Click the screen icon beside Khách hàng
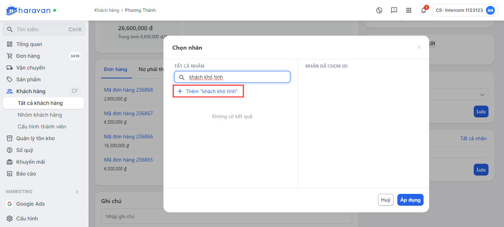 (x=75, y=91)
